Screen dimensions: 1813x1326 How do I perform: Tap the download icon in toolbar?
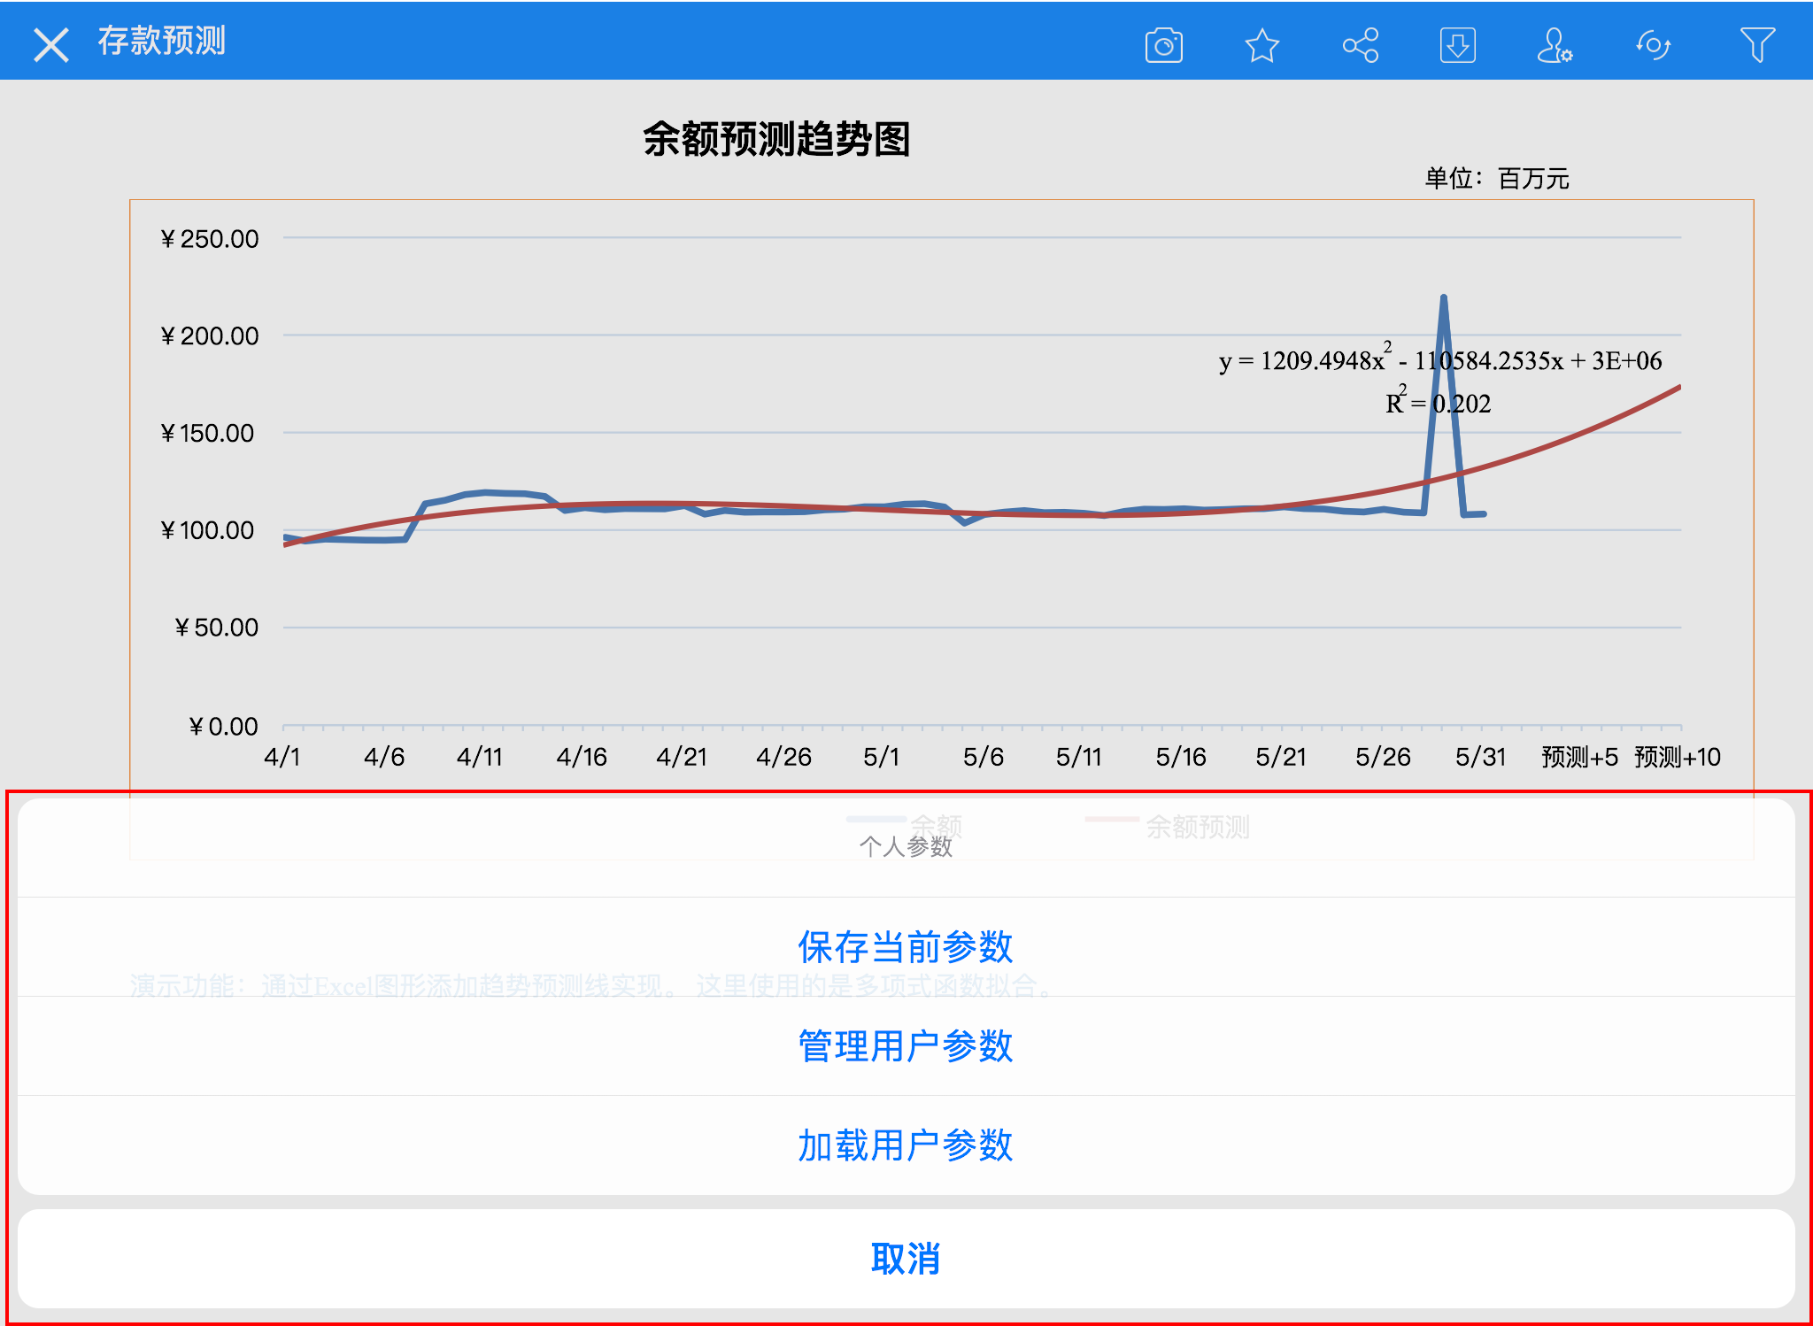1457,45
